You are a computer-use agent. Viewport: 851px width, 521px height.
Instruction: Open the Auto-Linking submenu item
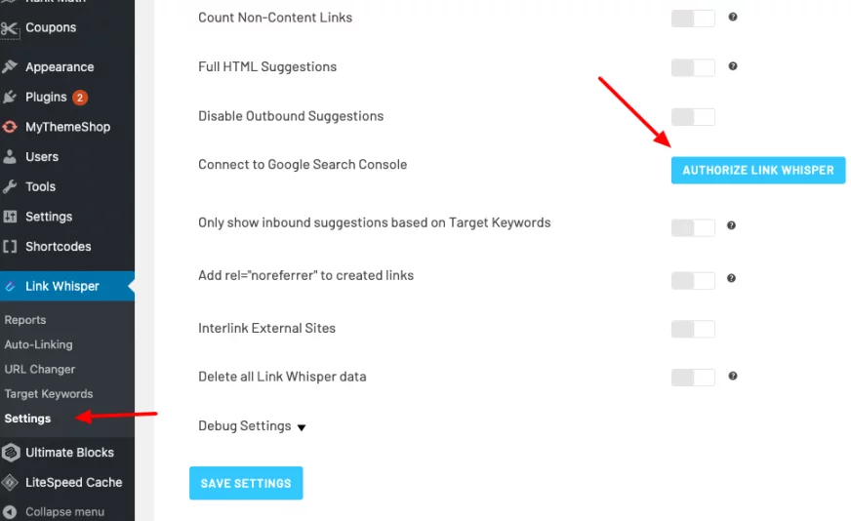[x=38, y=344]
